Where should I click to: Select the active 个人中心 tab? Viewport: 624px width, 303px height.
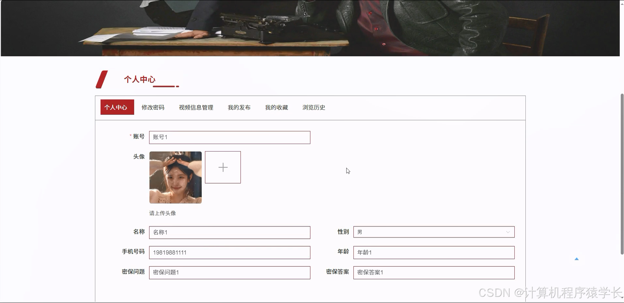pos(117,107)
